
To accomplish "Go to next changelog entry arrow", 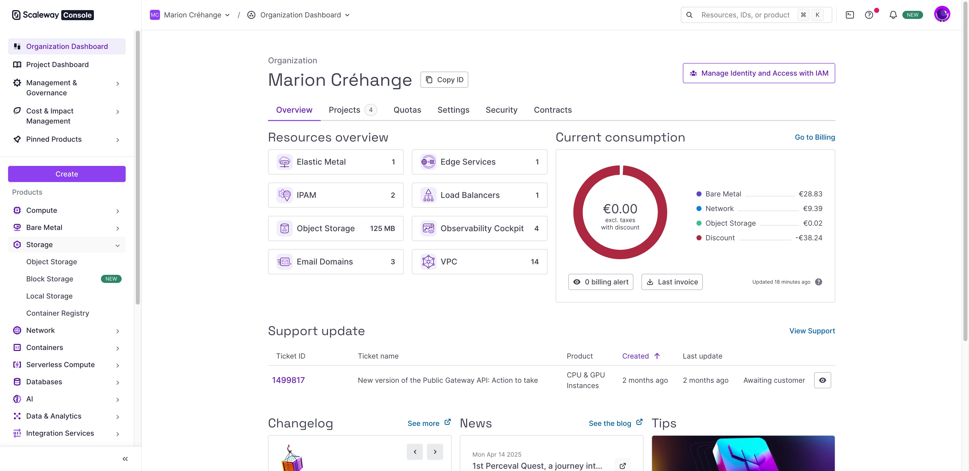I will 435,452.
